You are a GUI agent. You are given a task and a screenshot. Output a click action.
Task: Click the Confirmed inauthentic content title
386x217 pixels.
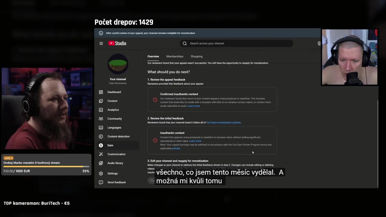[x=179, y=94]
